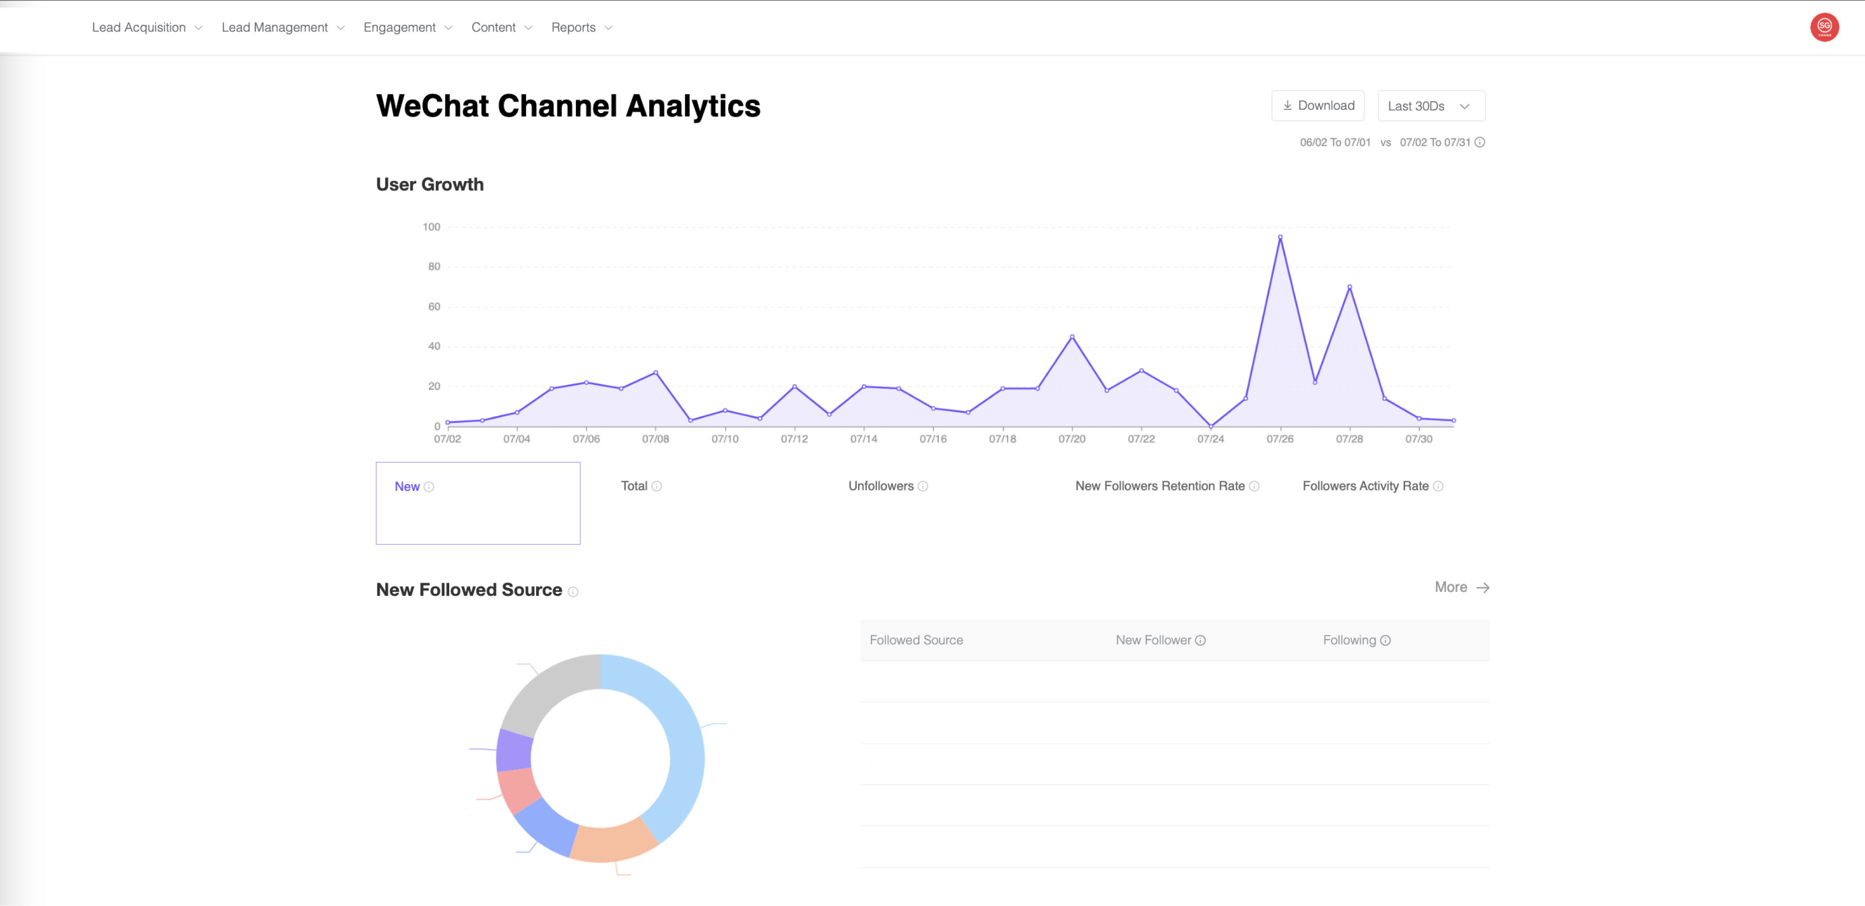Open the Last 30Ds date range dropdown
Viewport: 1865px width, 906px height.
(1431, 106)
